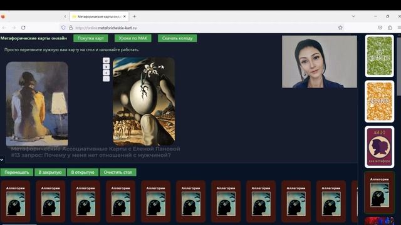This screenshot has width=401, height=225.
Task: Click the Метафорические карты онлайн site title
Action: point(33,38)
